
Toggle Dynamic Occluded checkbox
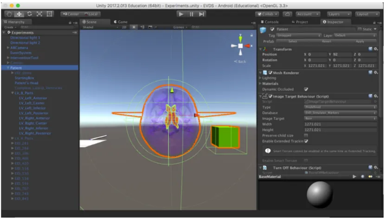click(306, 89)
